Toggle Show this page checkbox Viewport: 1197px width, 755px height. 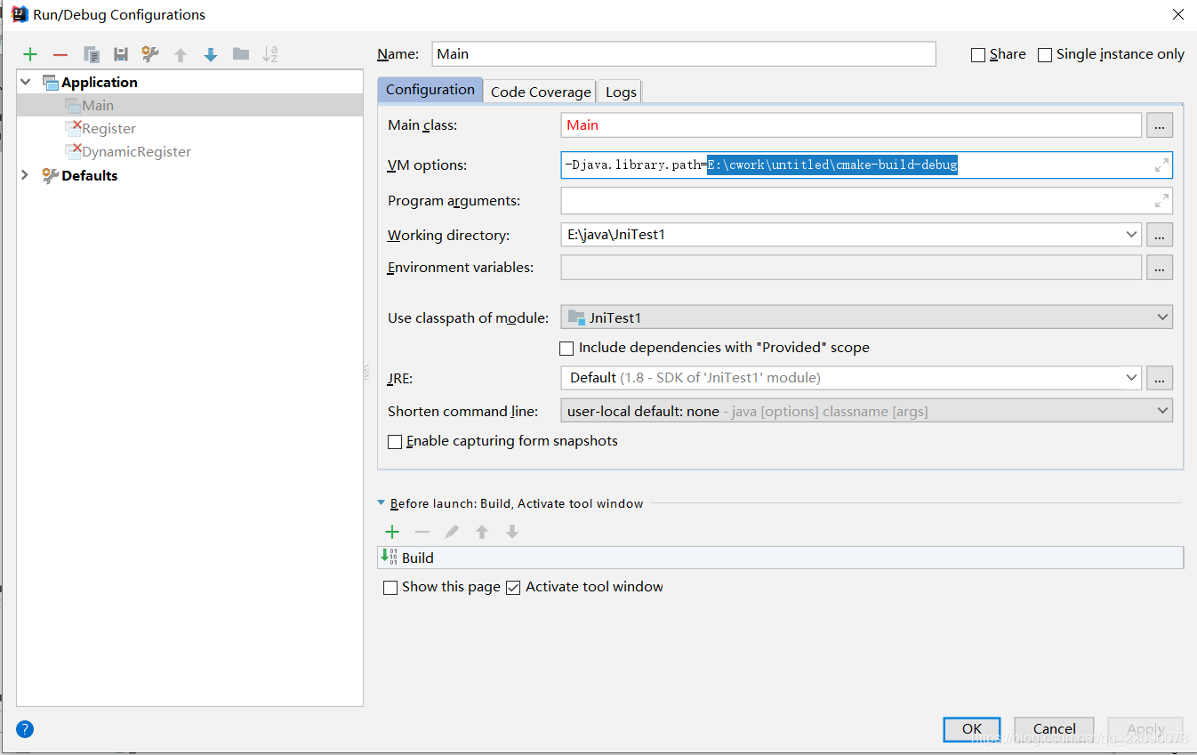[x=390, y=588]
